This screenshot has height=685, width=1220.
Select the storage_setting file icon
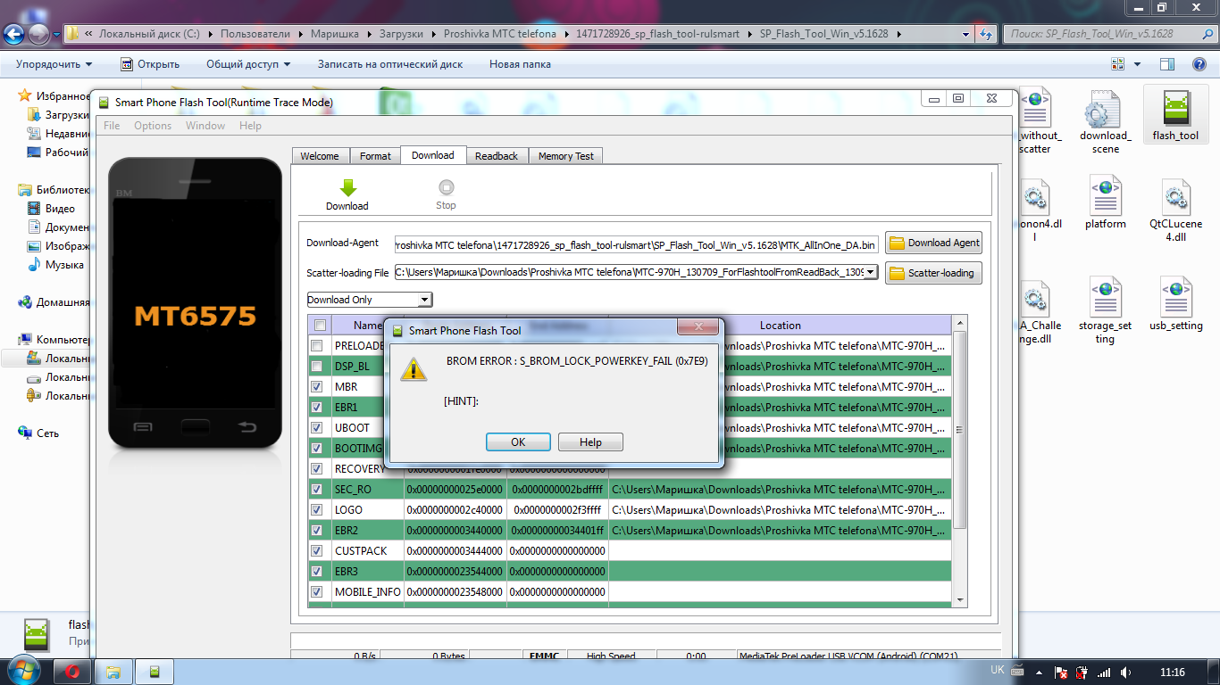[x=1104, y=297]
